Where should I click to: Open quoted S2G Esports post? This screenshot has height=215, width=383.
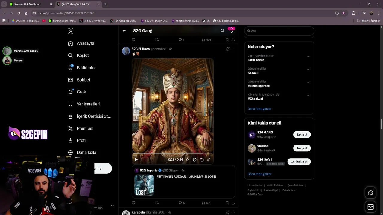point(183,182)
